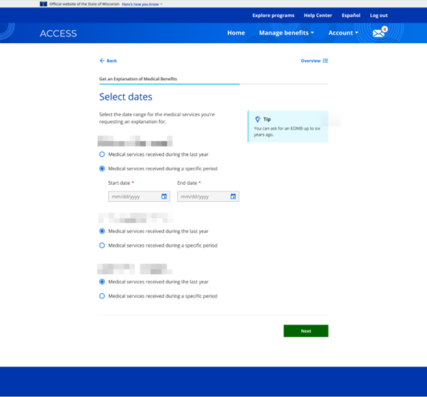Click the ACCESS logo
The image size is (427, 397).
[x=58, y=34]
